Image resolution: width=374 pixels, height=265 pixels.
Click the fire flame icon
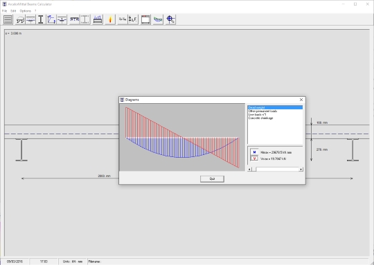tap(110, 19)
